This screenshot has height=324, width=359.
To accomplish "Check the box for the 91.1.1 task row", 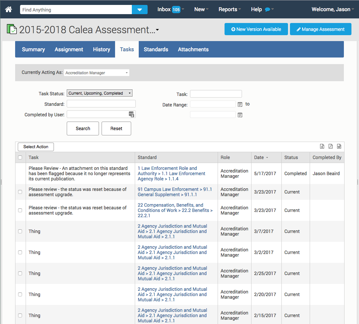I will (20, 192).
